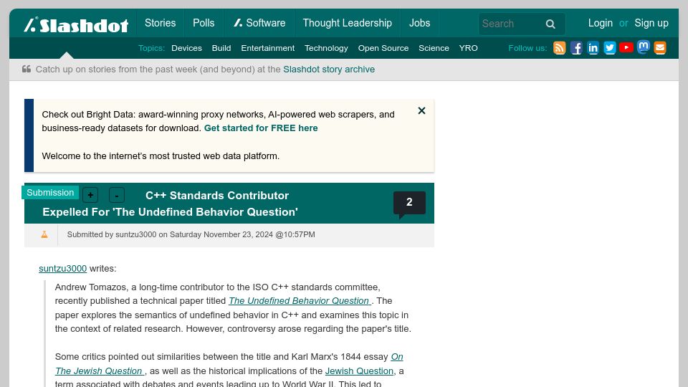
Task: Open 'The Undefined Behavior Question' paper link
Action: click(300, 301)
